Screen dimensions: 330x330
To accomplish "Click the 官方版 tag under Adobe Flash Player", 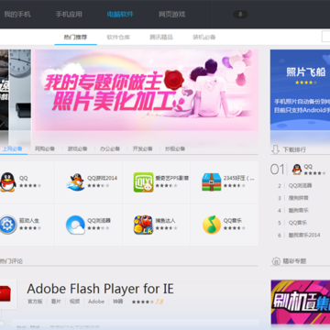I will [x=35, y=302].
